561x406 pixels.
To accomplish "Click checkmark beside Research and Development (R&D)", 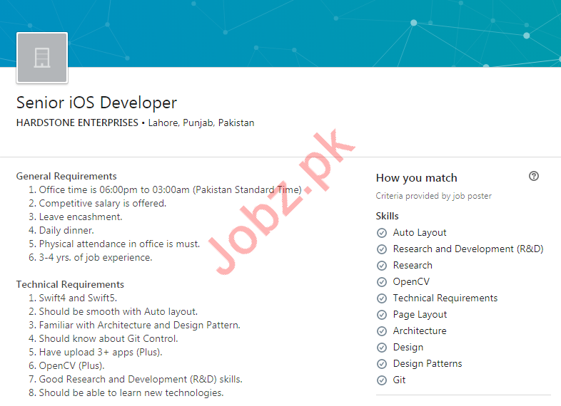I will [381, 249].
